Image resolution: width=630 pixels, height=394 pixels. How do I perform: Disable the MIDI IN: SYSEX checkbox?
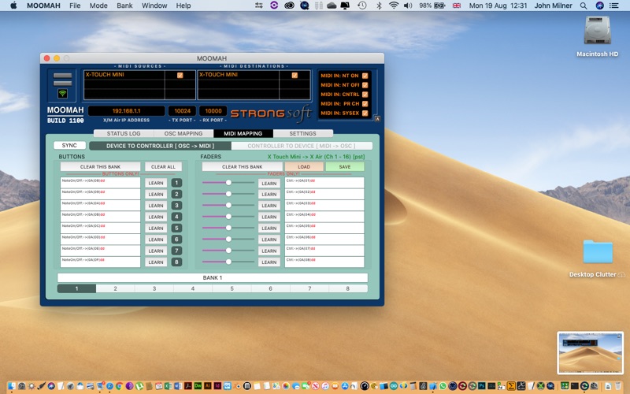pos(365,113)
